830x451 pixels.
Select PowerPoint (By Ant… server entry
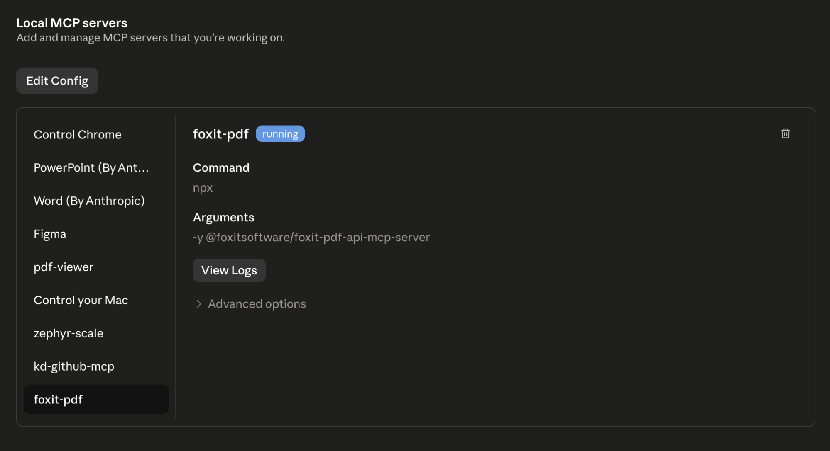(96, 167)
